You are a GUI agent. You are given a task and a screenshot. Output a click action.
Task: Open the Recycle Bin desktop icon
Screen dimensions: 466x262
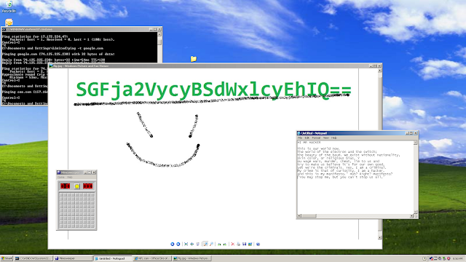coord(9,6)
